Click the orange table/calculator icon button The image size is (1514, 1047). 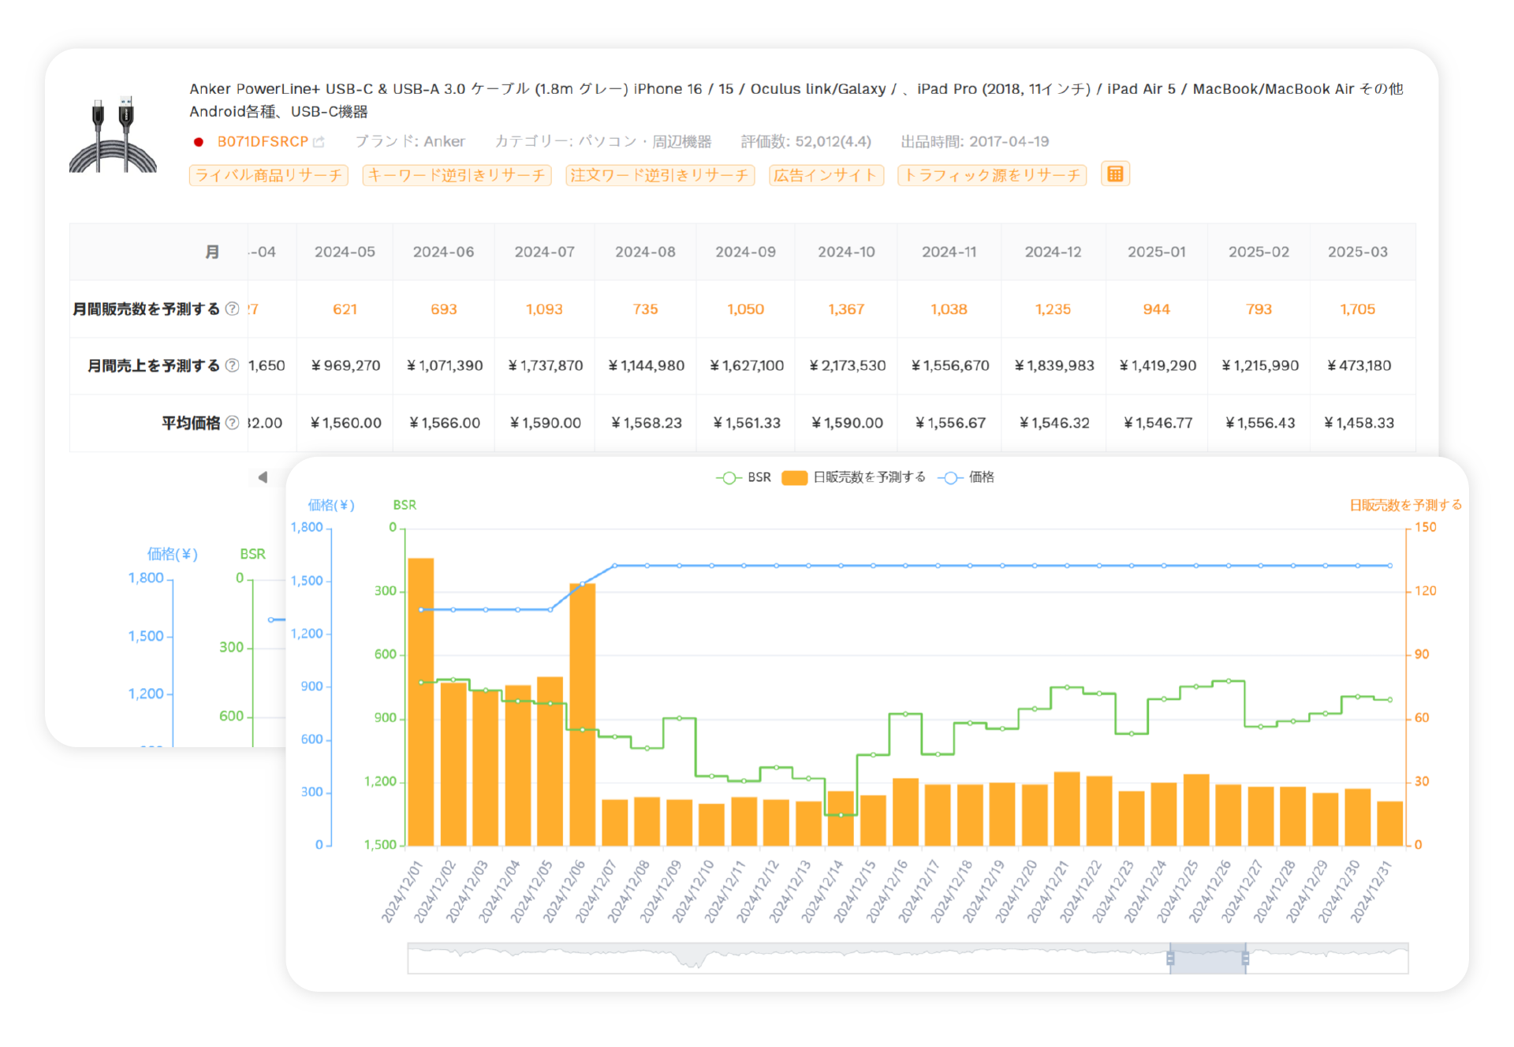pyautogui.click(x=1115, y=174)
